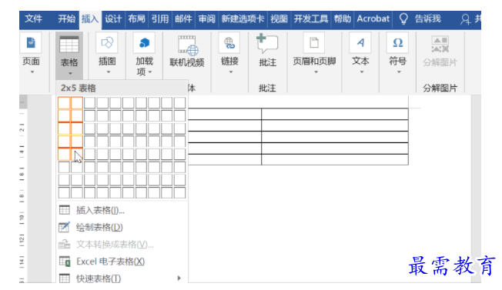This screenshot has width=502, height=290.
Task: Open the 链接 (Links) icon
Action: click(229, 43)
